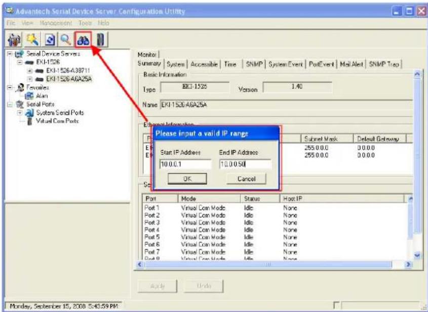Collapse the Serial Ports tree node
The width and height of the screenshot is (428, 312).
(x=10, y=104)
